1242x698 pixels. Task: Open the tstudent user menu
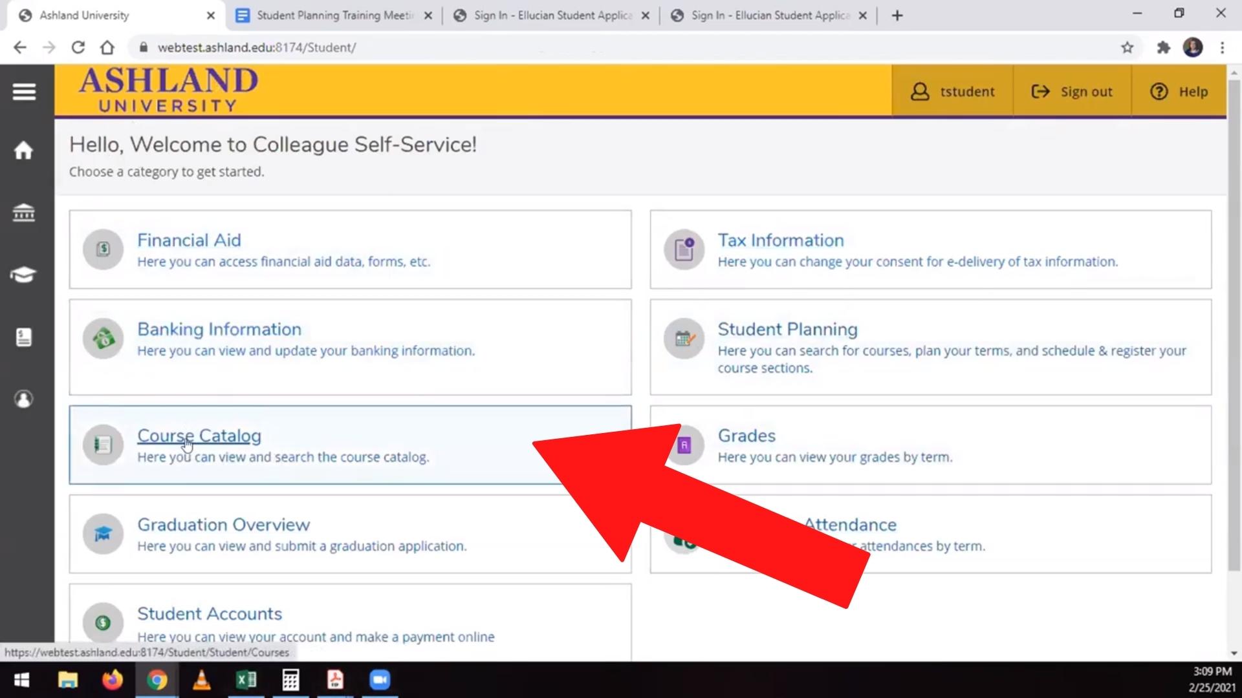[952, 92]
